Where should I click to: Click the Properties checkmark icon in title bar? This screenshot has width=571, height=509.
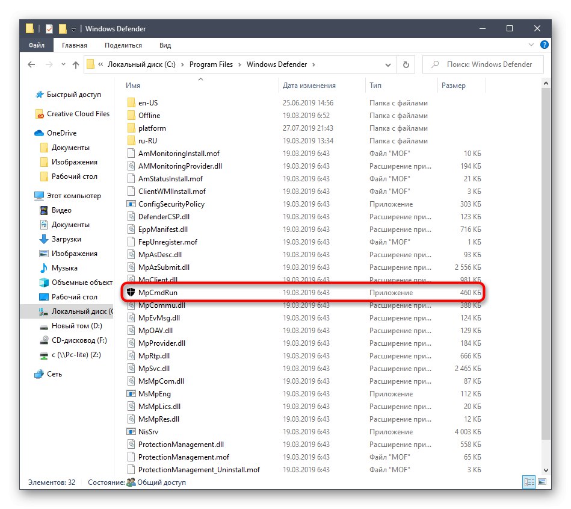(x=49, y=29)
